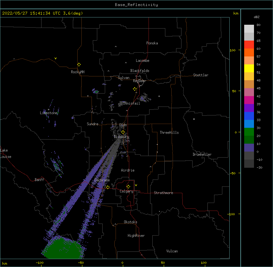Image resolution: width=273 pixels, height=267 pixels.
Task: Click the yellow V marker east of Calgary
Action: point(136,185)
